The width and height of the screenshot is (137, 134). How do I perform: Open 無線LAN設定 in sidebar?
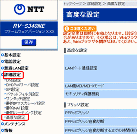pos(16,68)
